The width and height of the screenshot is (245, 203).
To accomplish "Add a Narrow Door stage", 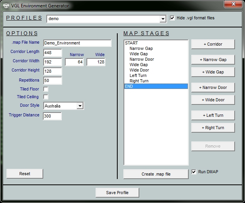I will pyautogui.click(x=213, y=87).
